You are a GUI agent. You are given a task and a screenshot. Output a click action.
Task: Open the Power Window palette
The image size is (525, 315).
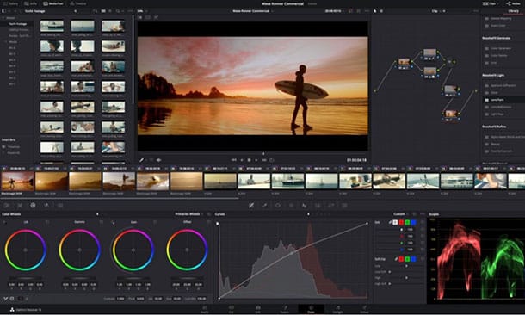pos(278,205)
